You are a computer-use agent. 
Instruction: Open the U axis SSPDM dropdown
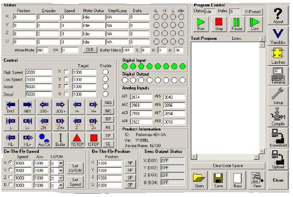pos(61,185)
